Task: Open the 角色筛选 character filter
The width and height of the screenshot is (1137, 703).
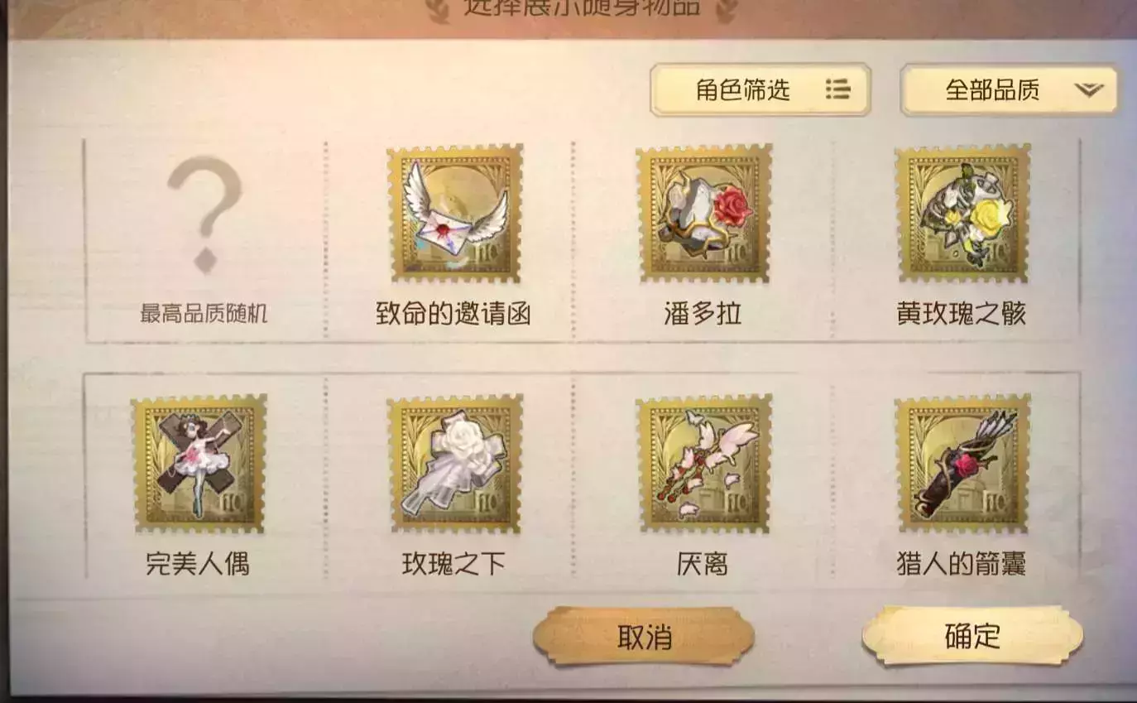Action: 760,89
